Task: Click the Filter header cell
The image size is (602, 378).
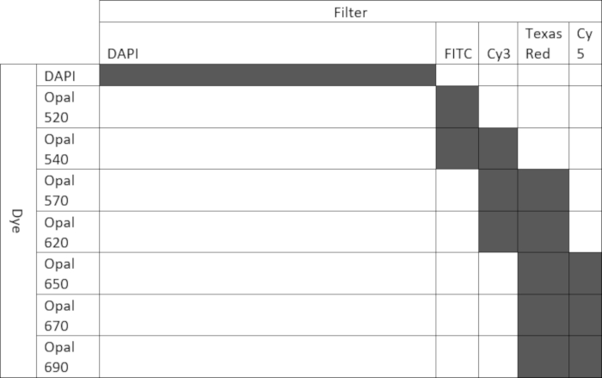Action: [x=350, y=12]
